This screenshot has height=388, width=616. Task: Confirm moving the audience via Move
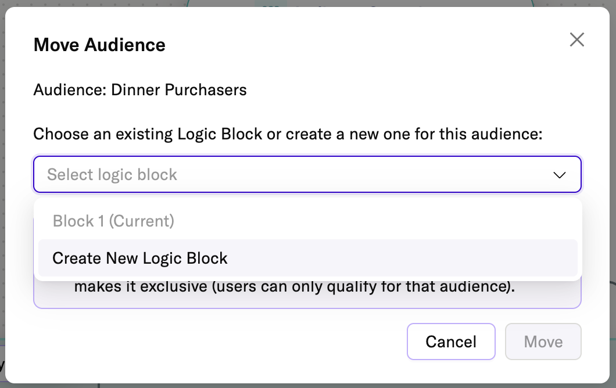click(x=543, y=342)
